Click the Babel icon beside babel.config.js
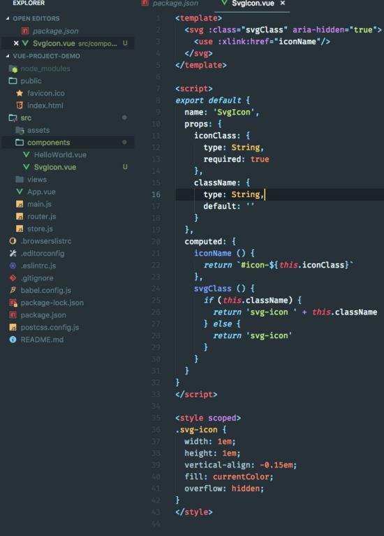Image resolution: width=384 pixels, height=536 pixels. coord(13,290)
